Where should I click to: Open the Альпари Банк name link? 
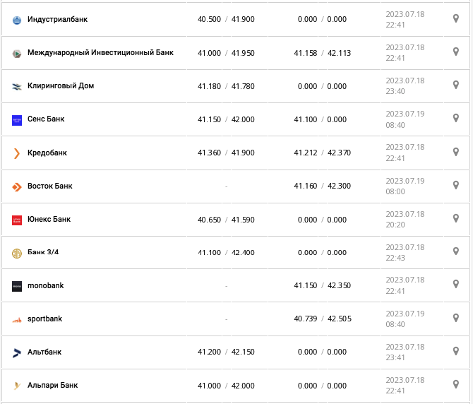click(x=52, y=385)
